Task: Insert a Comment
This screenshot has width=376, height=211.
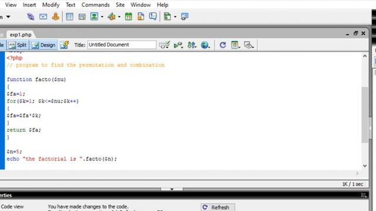Action: pos(153,16)
